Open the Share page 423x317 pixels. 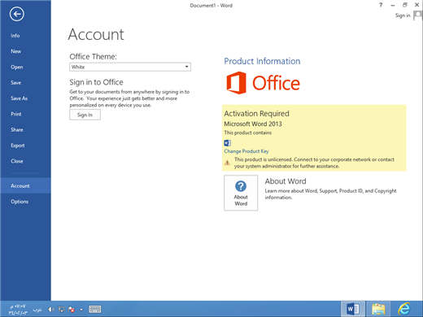pyautogui.click(x=17, y=130)
